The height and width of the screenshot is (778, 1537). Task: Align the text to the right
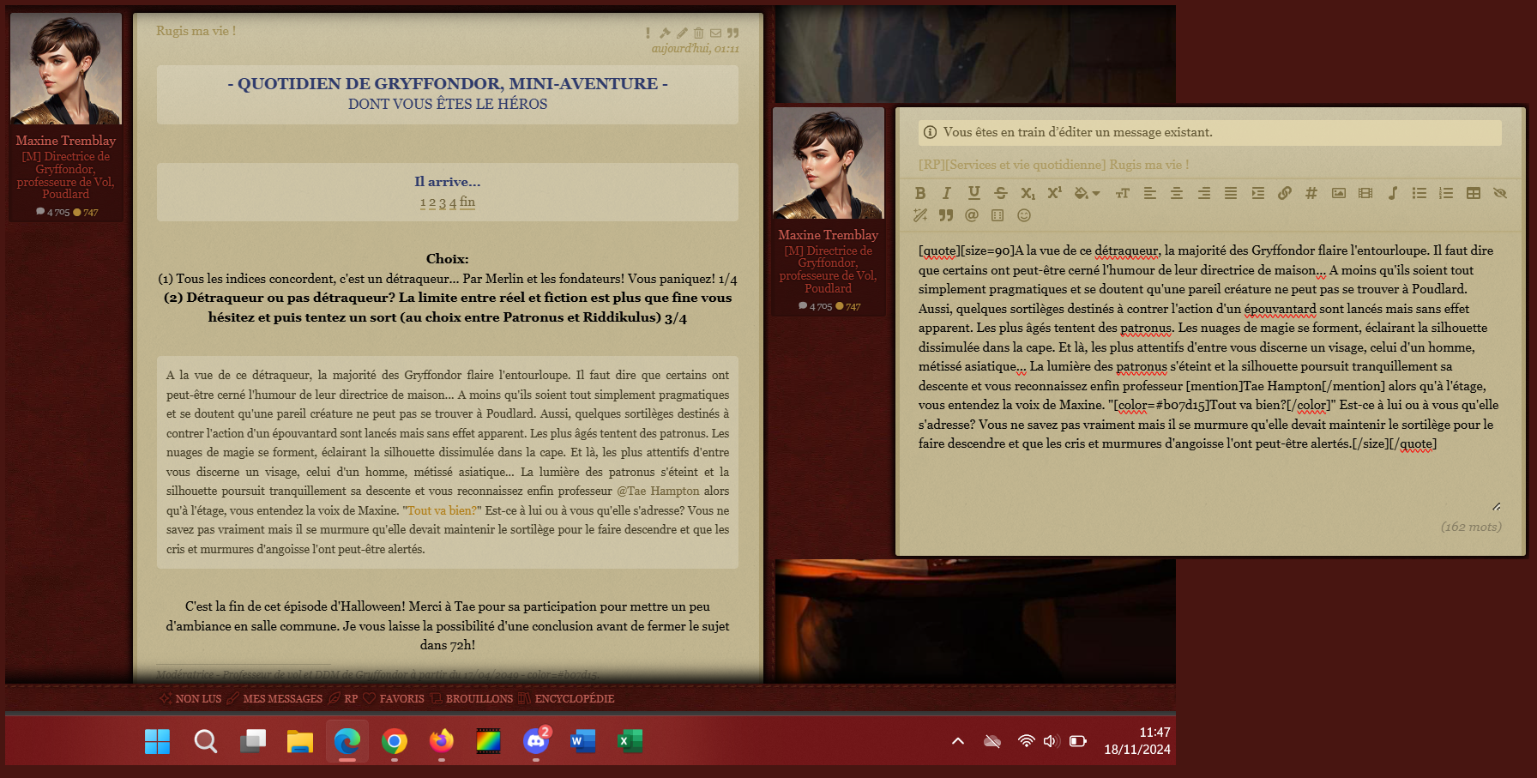tap(1204, 193)
